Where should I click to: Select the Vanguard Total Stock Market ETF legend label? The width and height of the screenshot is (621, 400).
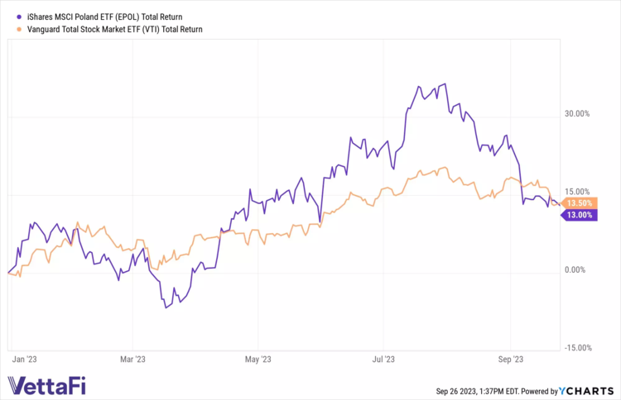[115, 29]
